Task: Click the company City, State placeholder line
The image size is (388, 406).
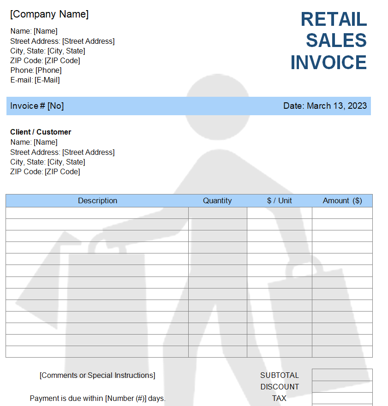Action: [48, 51]
